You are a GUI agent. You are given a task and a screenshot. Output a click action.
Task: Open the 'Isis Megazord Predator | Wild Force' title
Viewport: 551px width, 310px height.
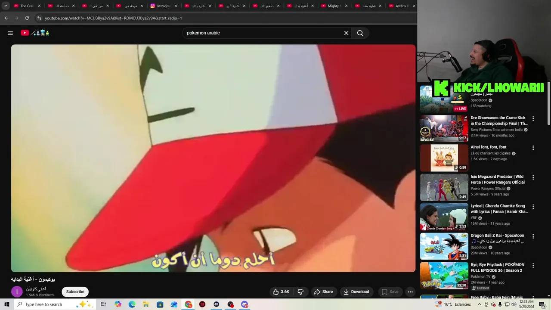[498, 179]
